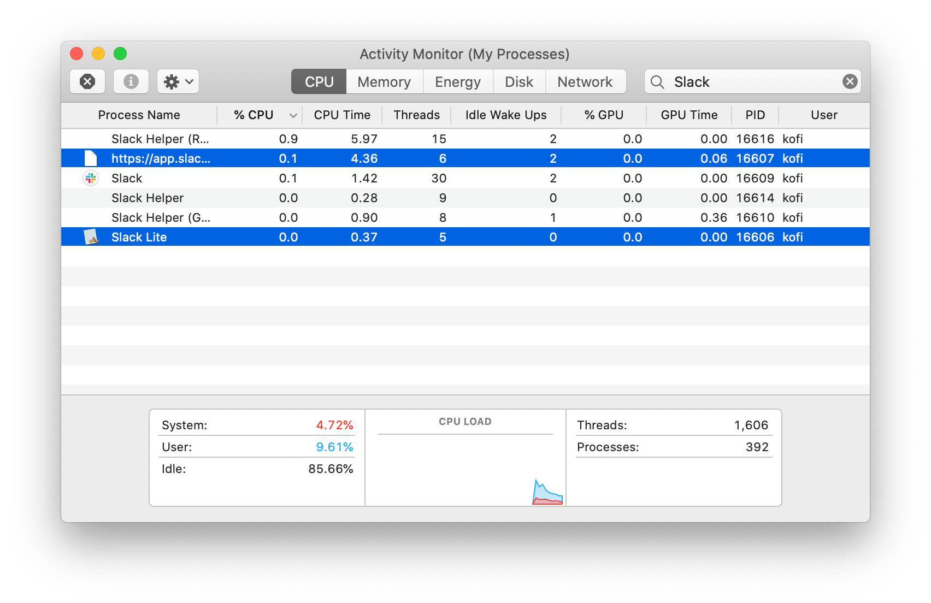Click the total Threads count 1,606

[751, 425]
